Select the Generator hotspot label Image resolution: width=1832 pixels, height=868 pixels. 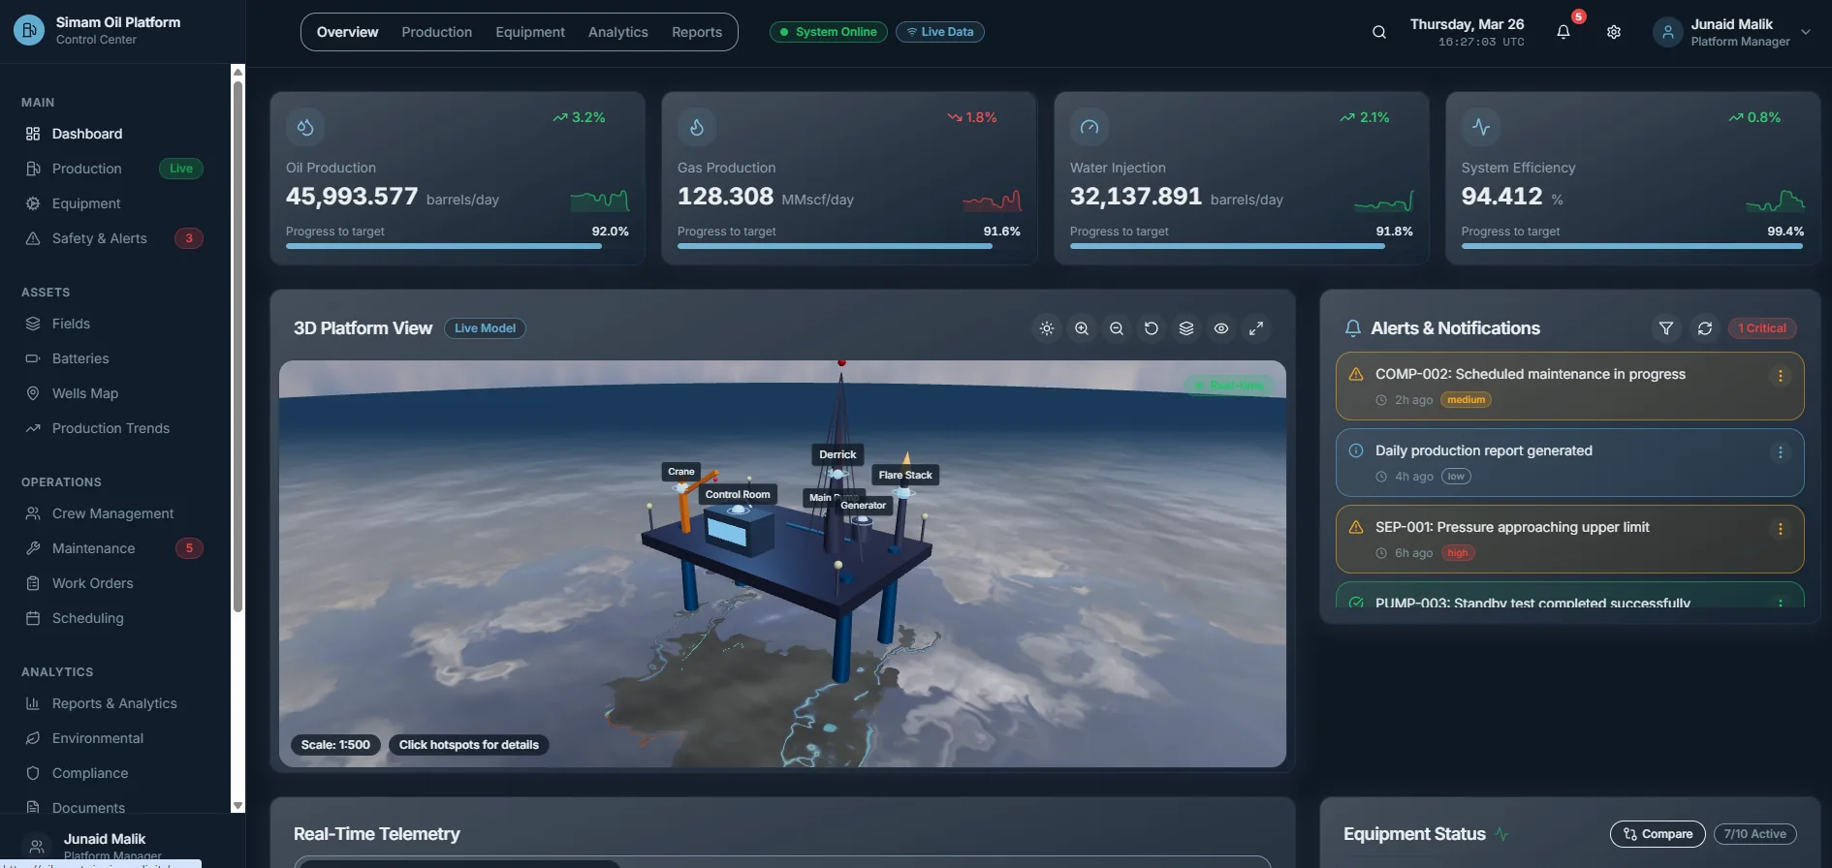864,506
